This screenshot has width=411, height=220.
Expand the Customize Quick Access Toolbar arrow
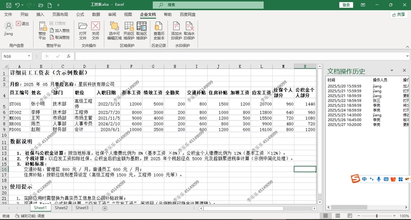coord(58,5)
